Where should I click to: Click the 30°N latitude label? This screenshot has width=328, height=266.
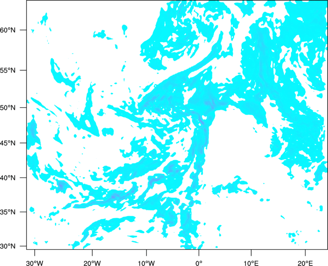(x=8, y=246)
